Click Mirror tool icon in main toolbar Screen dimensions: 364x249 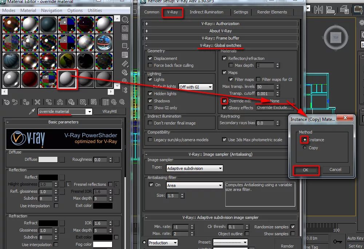(x=318, y=10)
